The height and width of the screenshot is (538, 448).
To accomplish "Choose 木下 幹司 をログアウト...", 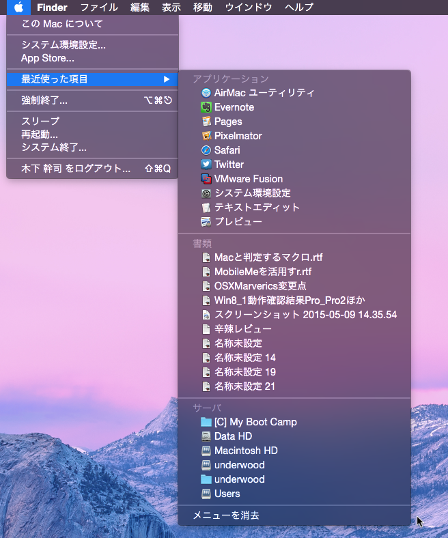I will [92, 169].
